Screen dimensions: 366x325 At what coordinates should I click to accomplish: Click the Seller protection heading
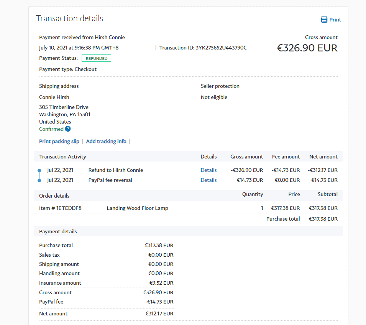click(x=220, y=86)
